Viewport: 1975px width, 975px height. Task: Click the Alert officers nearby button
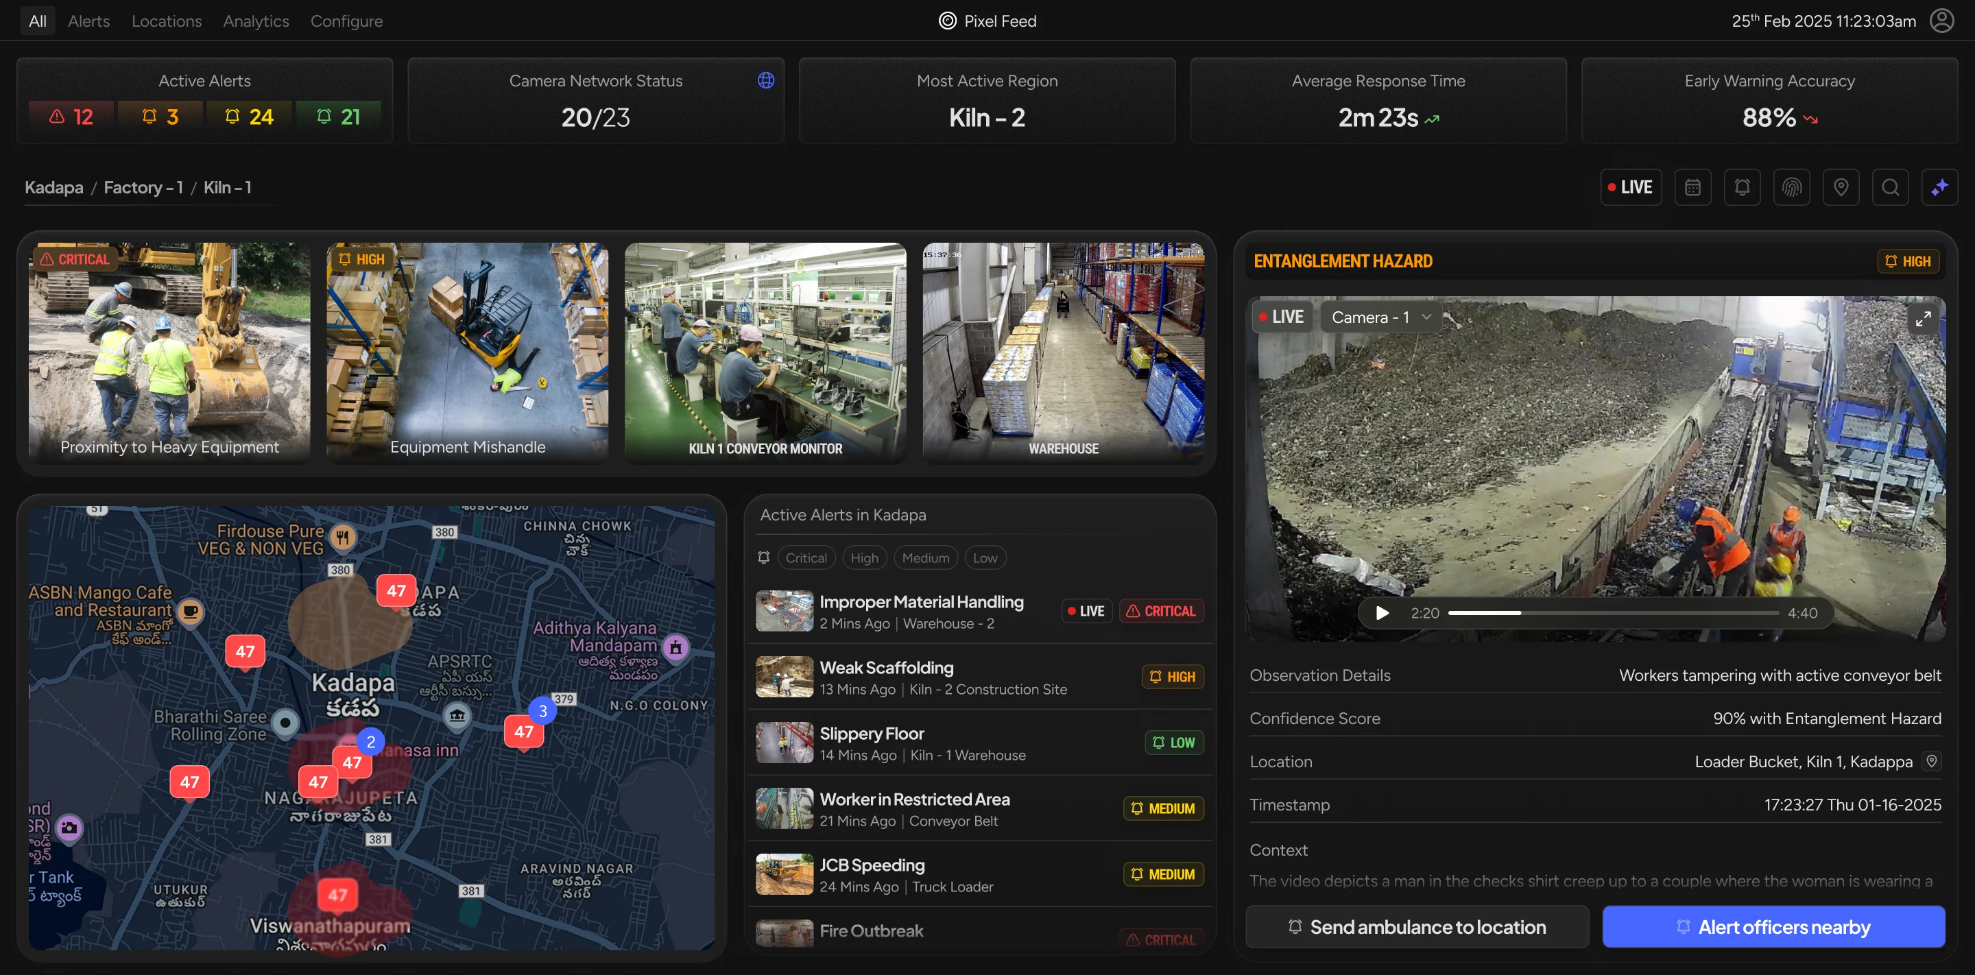tap(1774, 927)
